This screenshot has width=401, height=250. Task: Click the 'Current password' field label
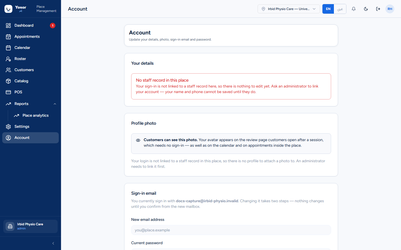click(x=147, y=243)
